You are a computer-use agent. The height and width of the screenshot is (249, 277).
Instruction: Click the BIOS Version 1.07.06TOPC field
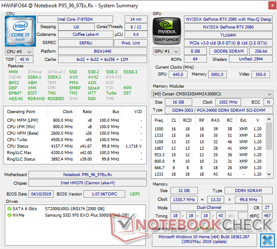click(x=104, y=194)
